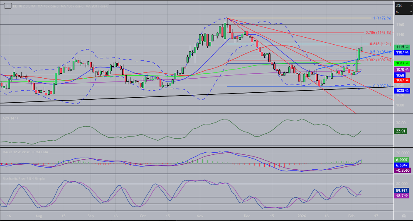Image resolution: width=413 pixels, height=221 pixels.
Task: Click the 1 (1172 ¾) Fibonacci level label
Action: point(382,18)
